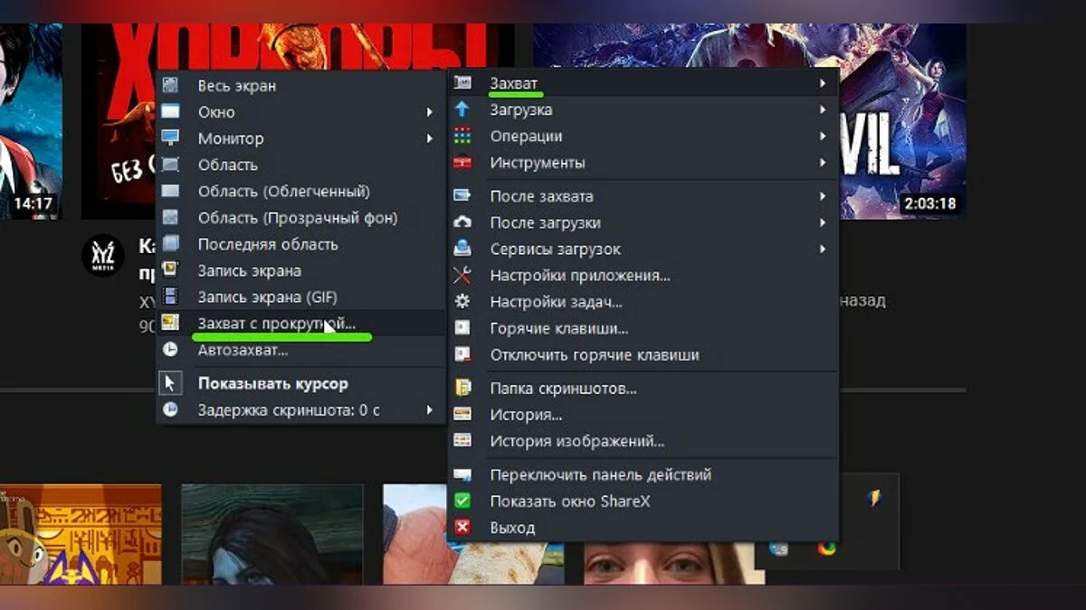Open Горячие клавиши... entry
Screen dimensions: 1086x610
tap(643, 328)
